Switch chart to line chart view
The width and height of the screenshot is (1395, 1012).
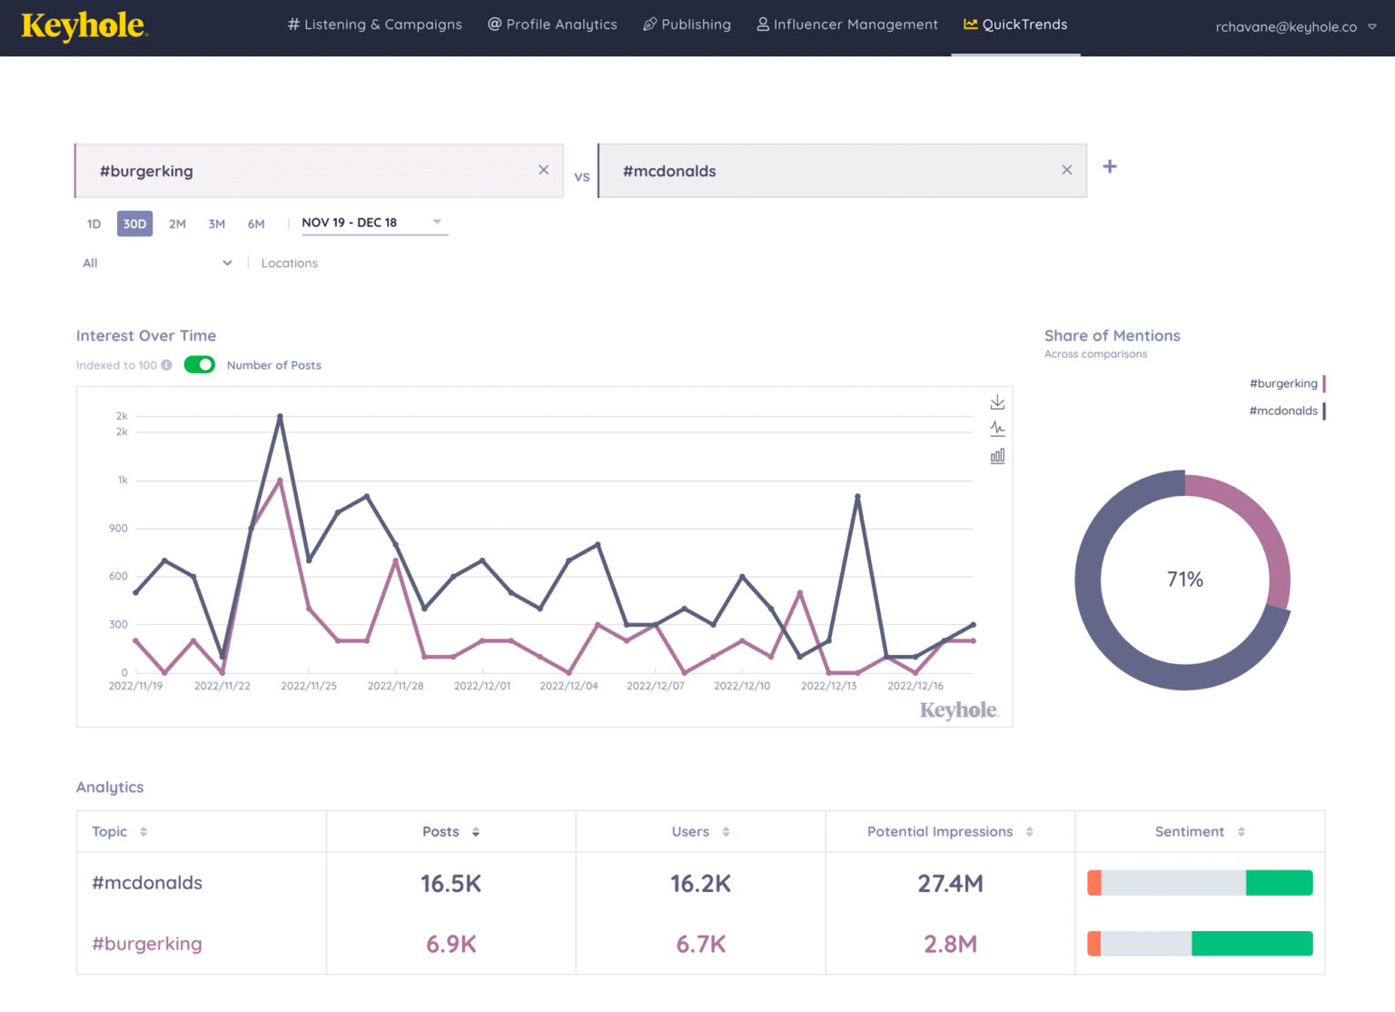[996, 428]
